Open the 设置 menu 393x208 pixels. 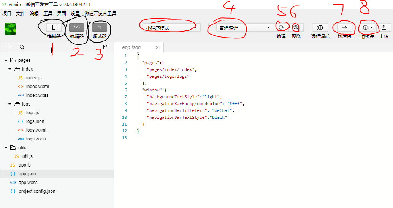(75, 14)
